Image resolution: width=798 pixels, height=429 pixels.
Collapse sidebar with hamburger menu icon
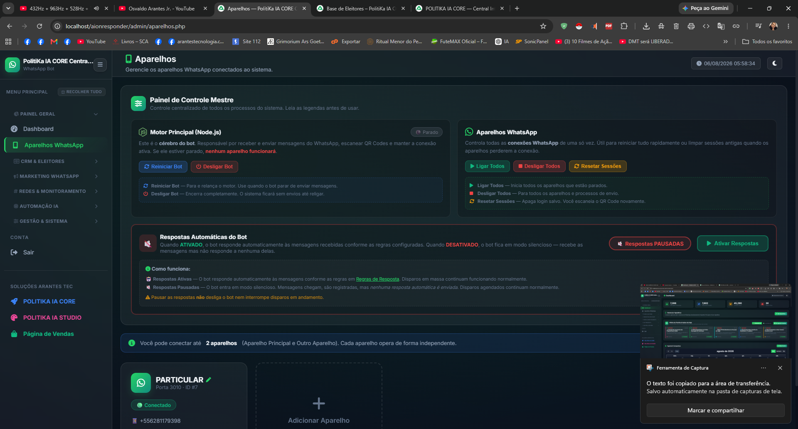click(100, 64)
